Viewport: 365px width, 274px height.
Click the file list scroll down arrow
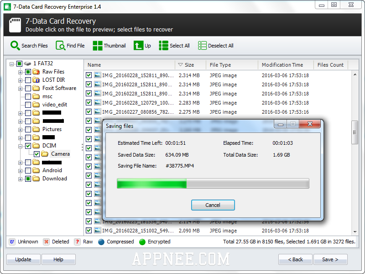(355, 232)
